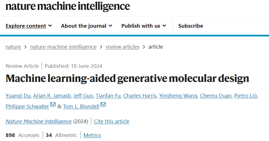Click the nature machine intelligence logo

coord(68,6)
